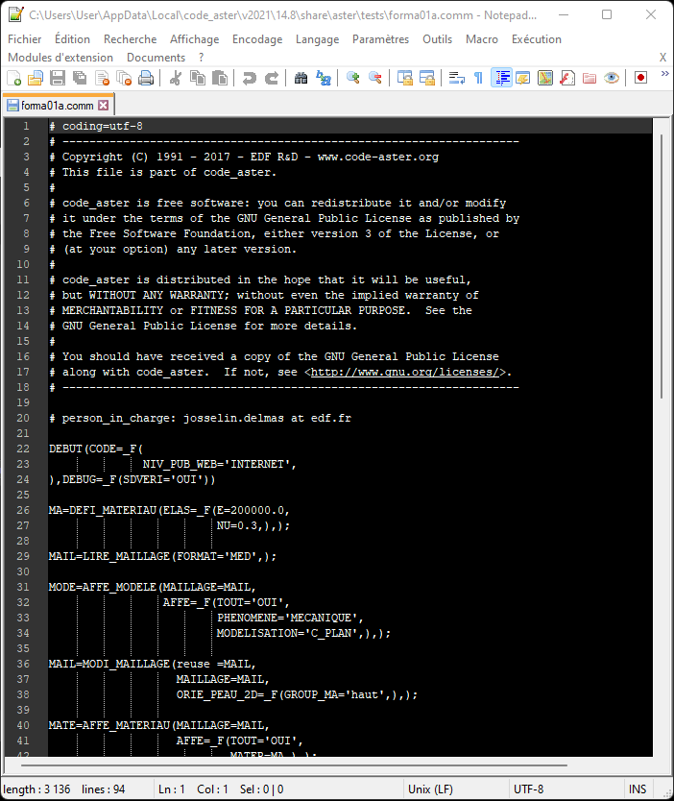Screen dimensions: 674x801
Task: Save the current file with the floppy icon
Action: click(58, 78)
